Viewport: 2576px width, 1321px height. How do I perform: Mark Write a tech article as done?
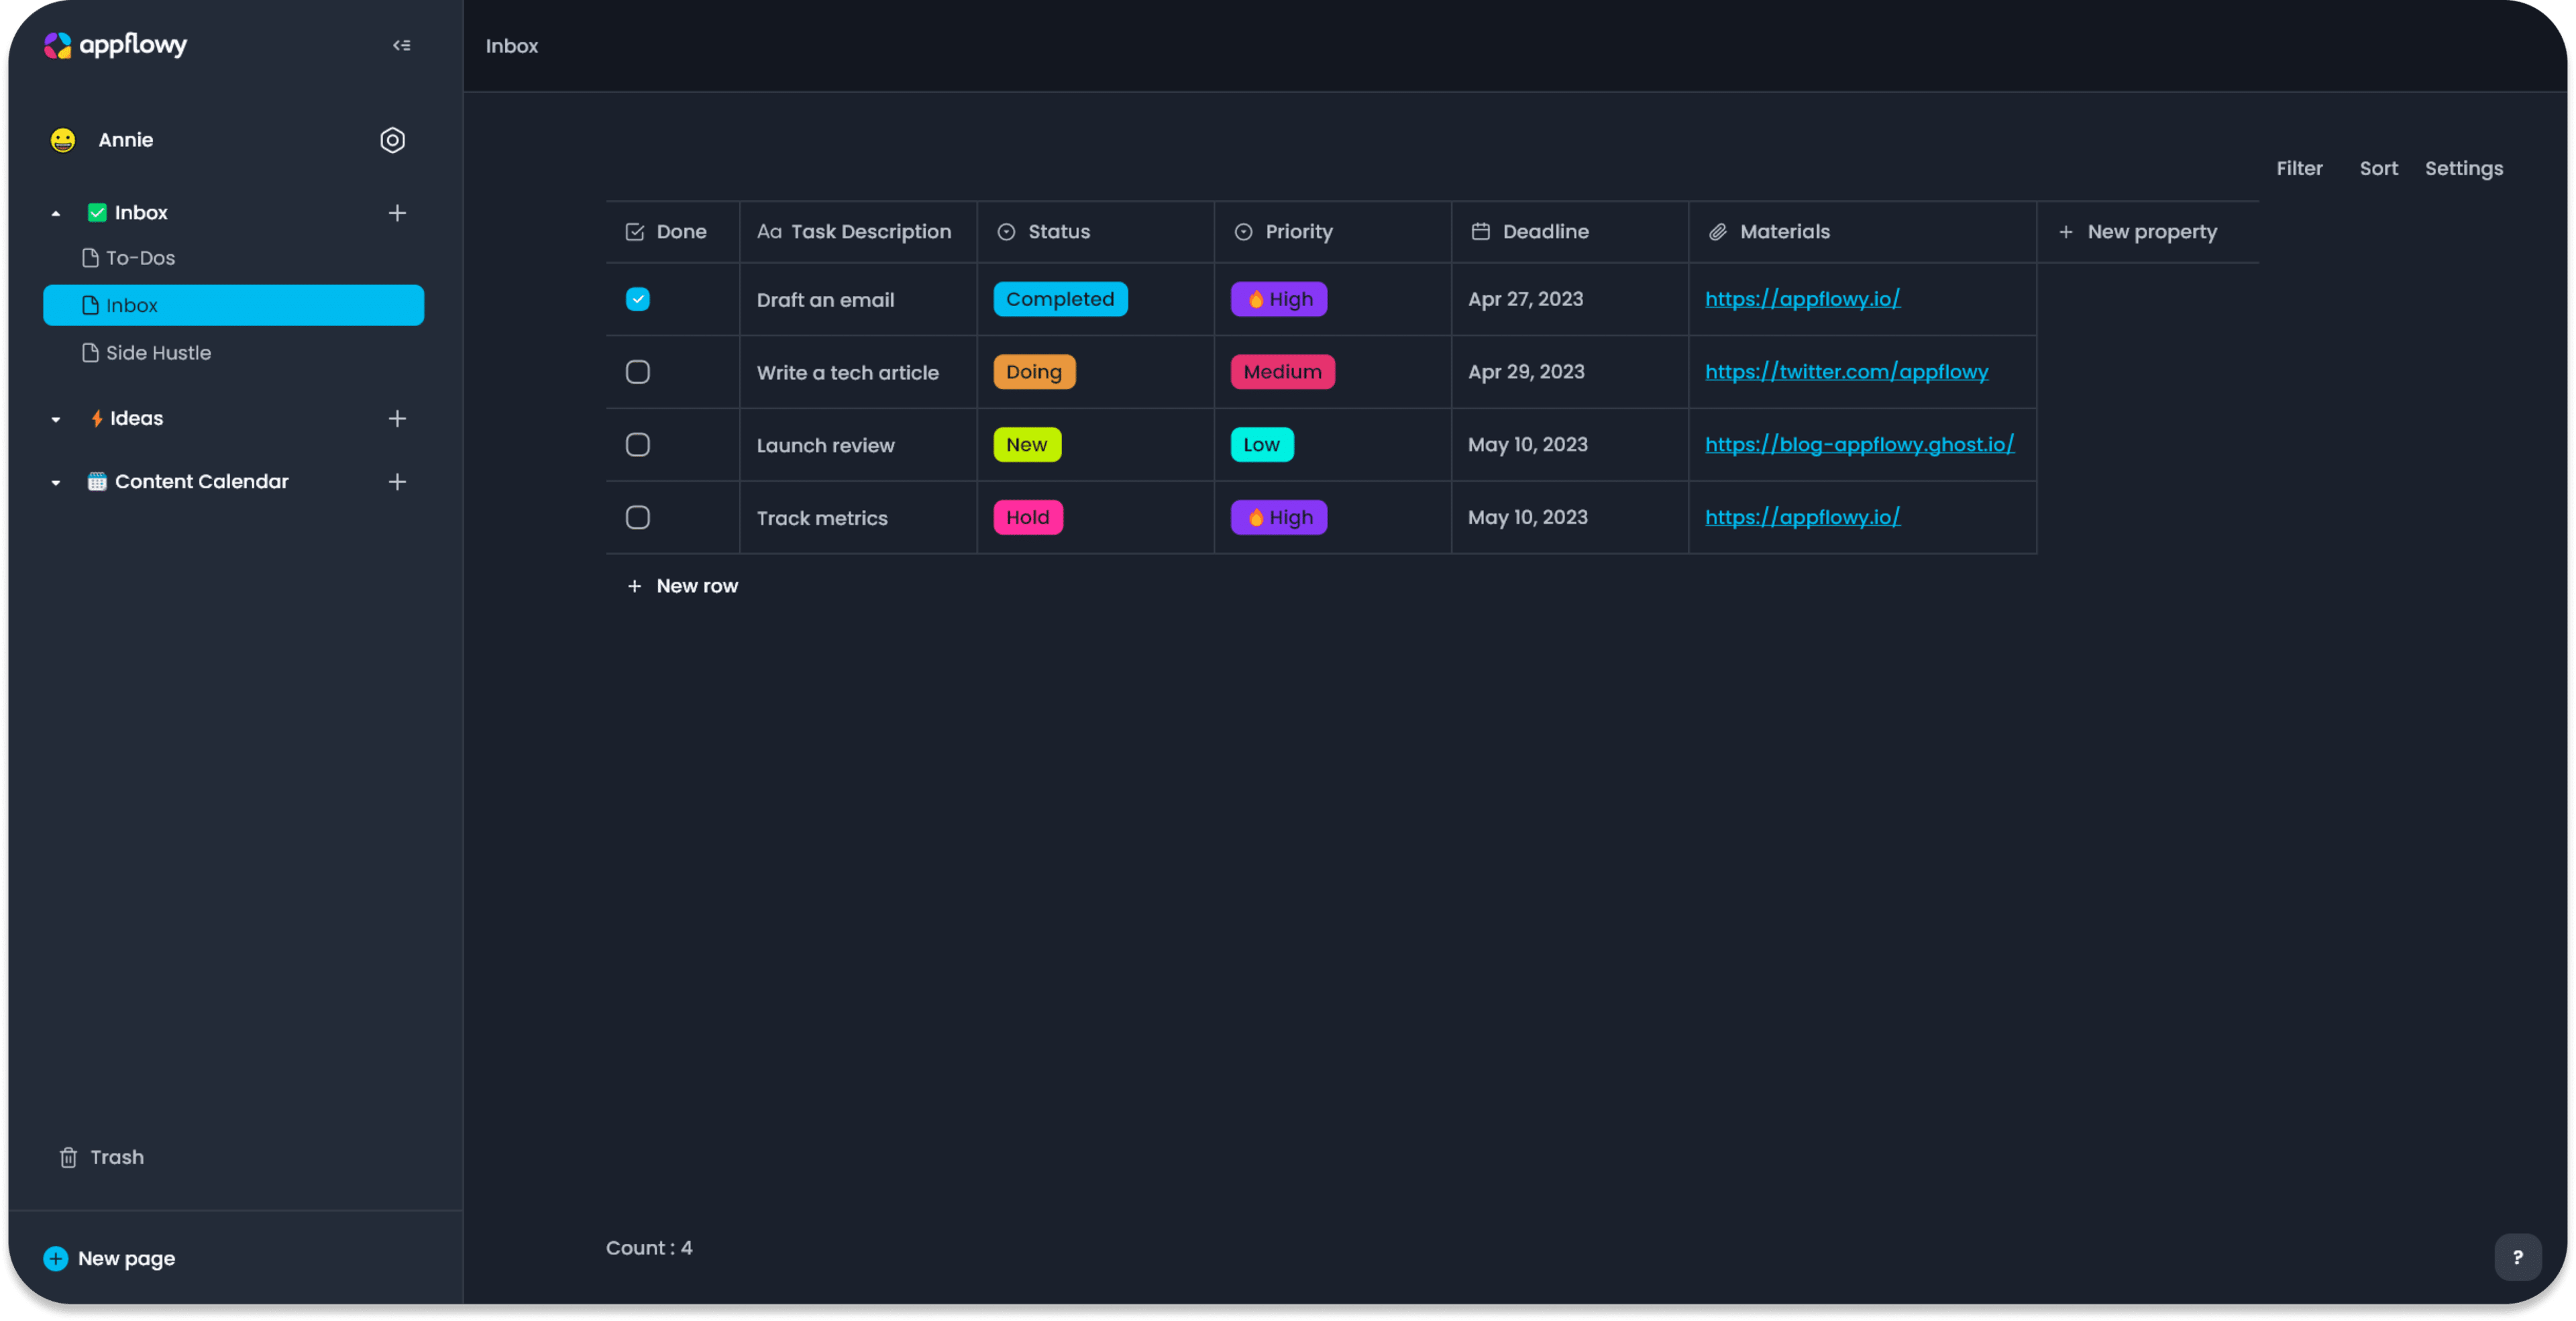637,371
